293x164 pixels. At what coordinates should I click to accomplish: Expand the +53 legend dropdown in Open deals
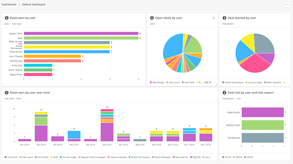click(x=207, y=82)
